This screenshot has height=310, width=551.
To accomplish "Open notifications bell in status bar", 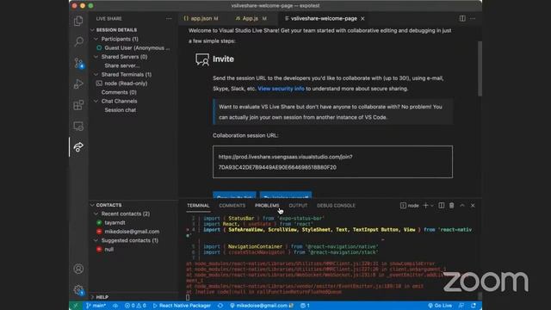I will pyautogui.click(x=474, y=306).
